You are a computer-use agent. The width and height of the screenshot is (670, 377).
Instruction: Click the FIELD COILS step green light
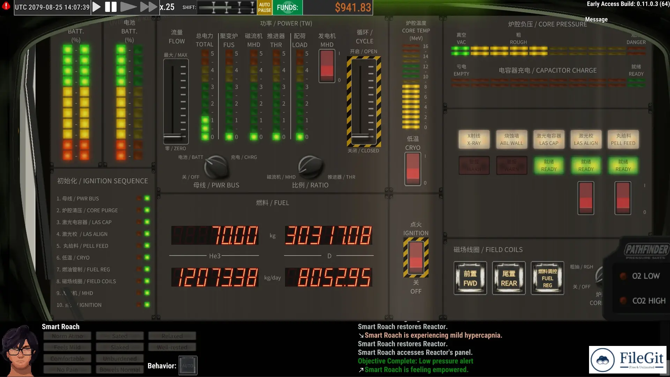(x=147, y=281)
